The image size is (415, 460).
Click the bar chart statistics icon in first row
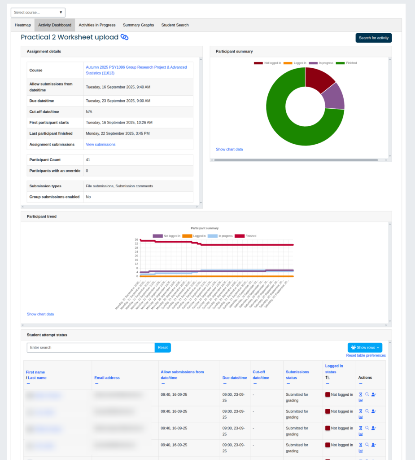click(361, 400)
